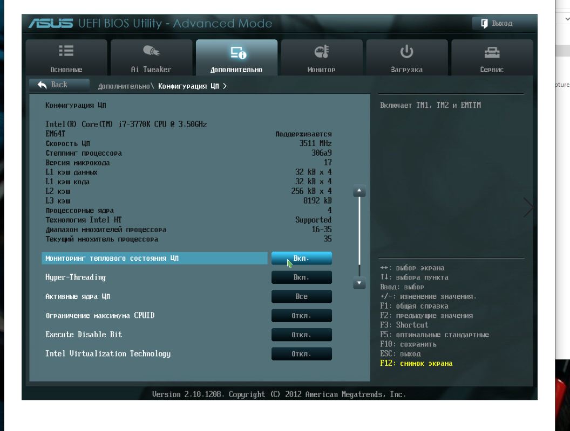Open the Монитор tab
Image resolution: width=570 pixels, height=431 pixels.
(x=321, y=57)
